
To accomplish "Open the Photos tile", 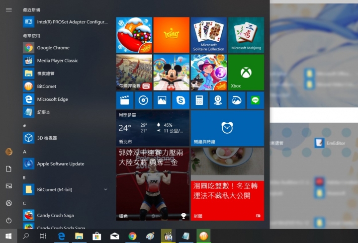I will pyautogui.click(x=162, y=100).
